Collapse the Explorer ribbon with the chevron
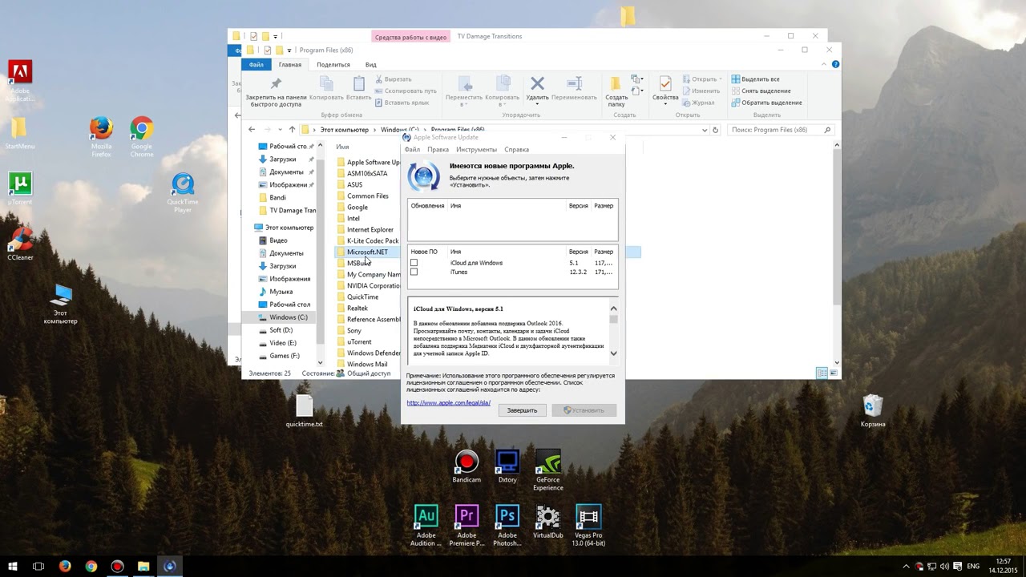The width and height of the screenshot is (1026, 577). [825, 64]
